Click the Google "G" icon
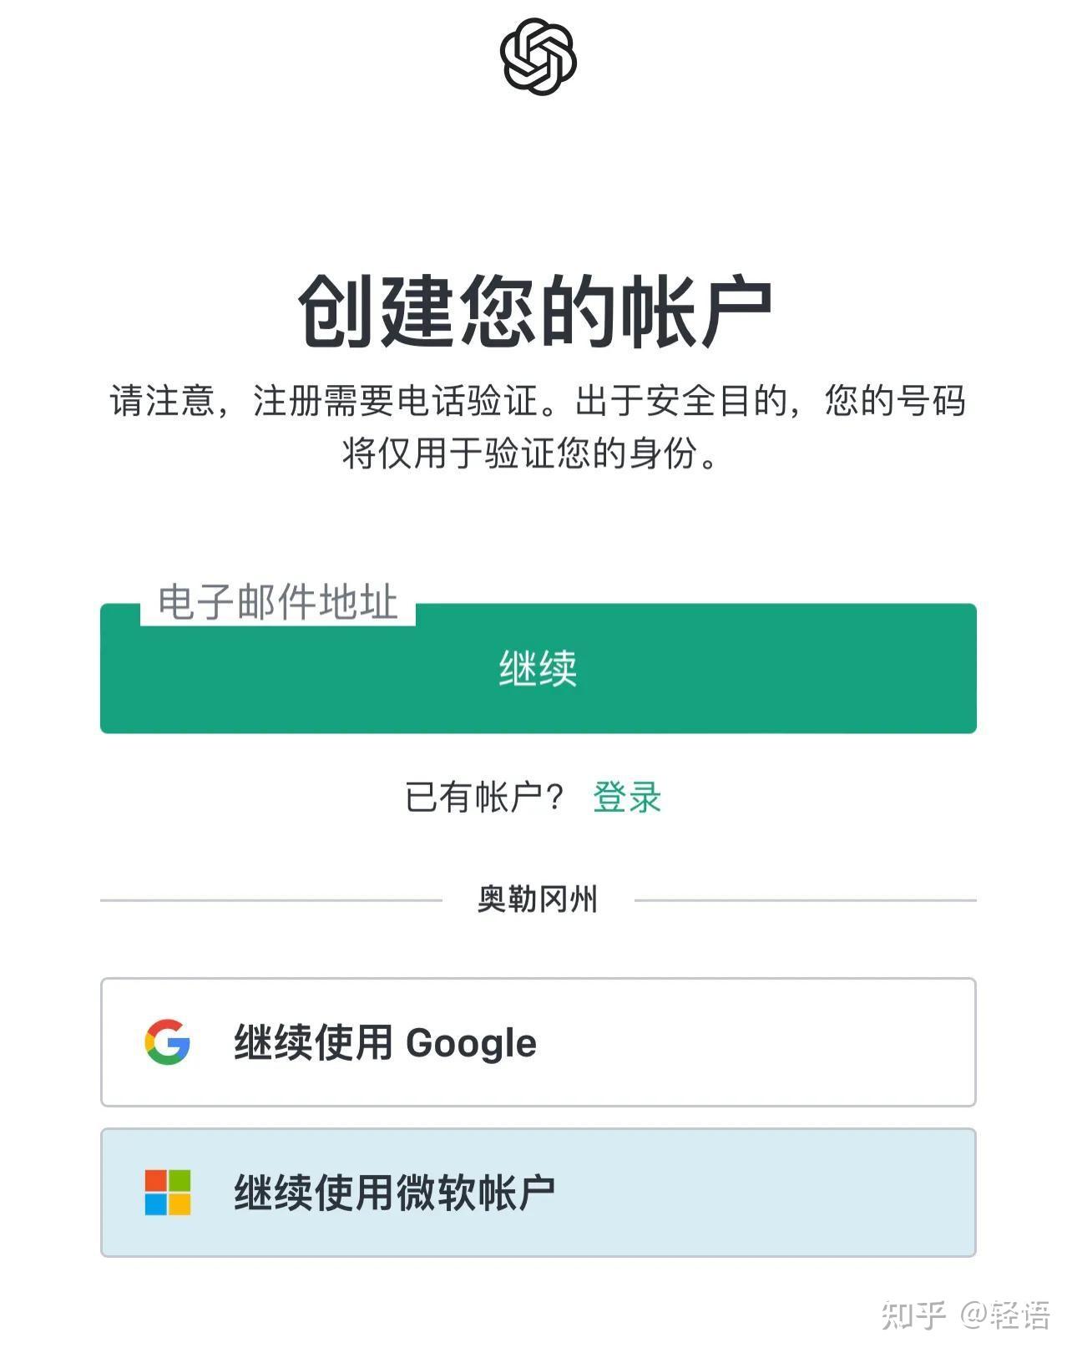Screen dimensions: 1077x1358 [168, 1041]
